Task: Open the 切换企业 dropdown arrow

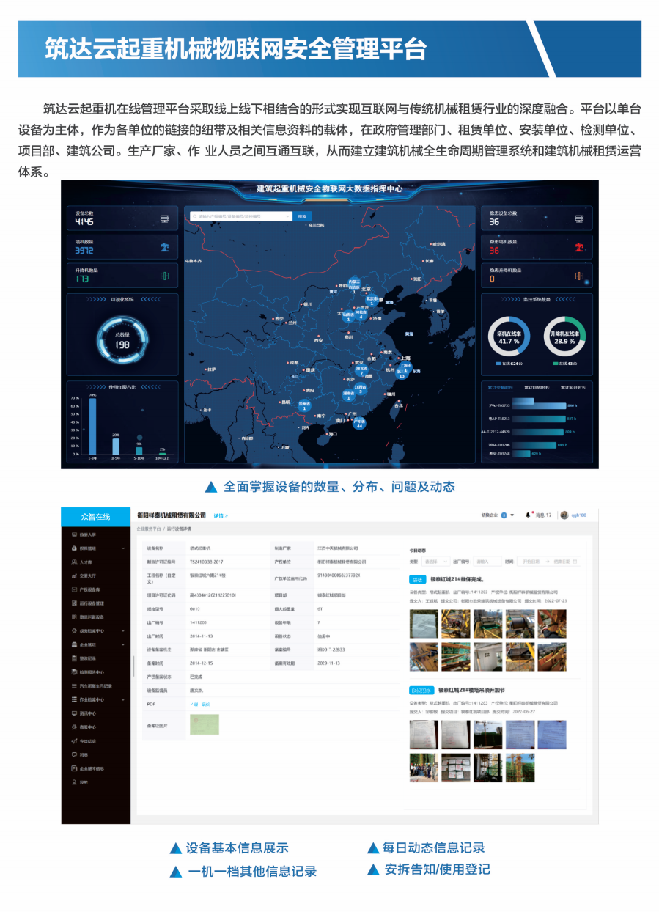Action: click(x=512, y=515)
